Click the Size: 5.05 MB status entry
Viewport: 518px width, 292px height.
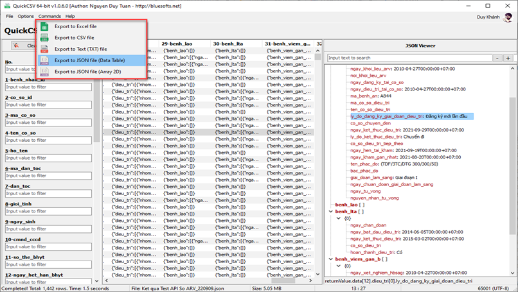(267, 288)
